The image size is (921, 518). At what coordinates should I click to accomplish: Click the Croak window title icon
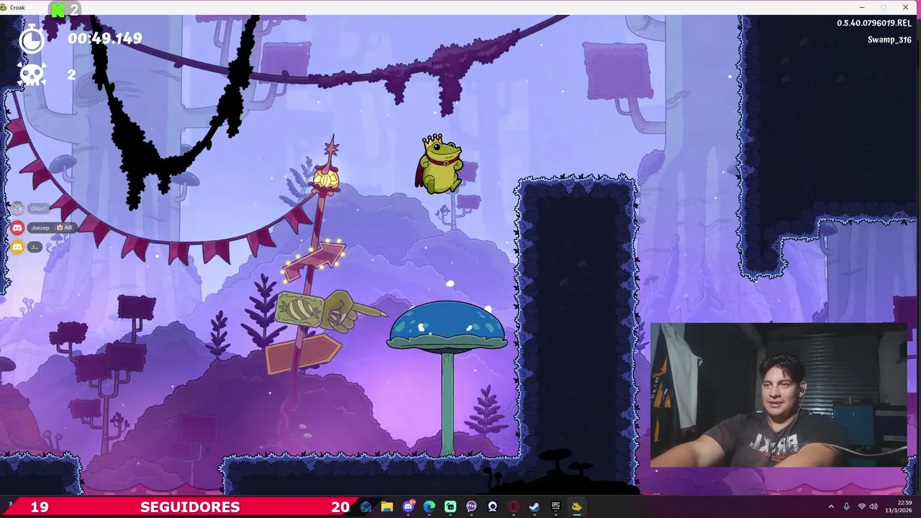pyautogui.click(x=4, y=7)
